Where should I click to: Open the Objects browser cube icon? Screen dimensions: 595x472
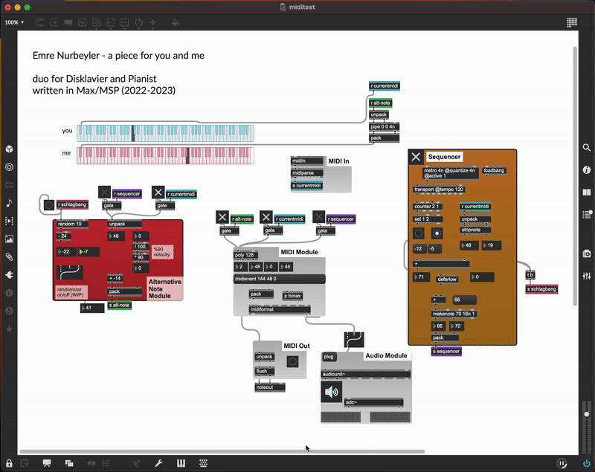[9, 149]
